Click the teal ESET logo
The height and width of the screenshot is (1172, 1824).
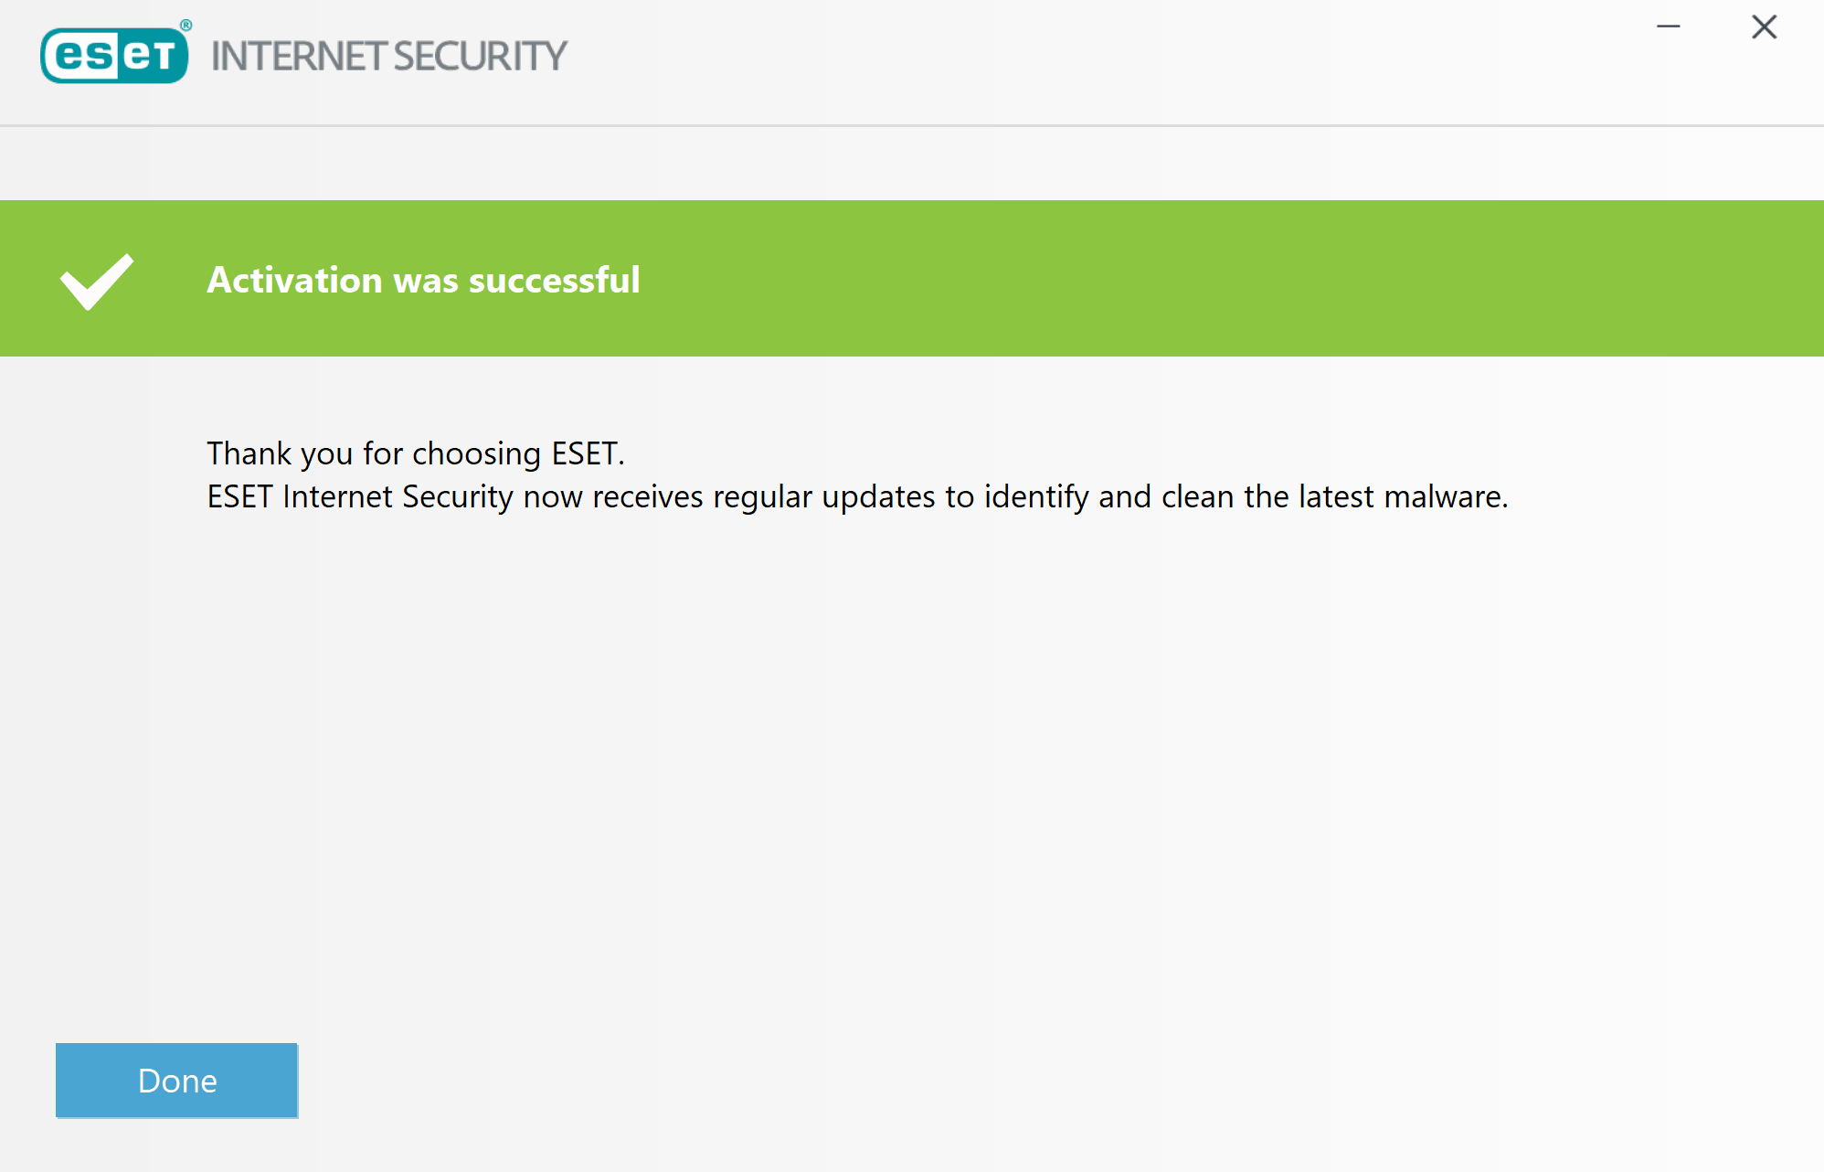click(115, 55)
